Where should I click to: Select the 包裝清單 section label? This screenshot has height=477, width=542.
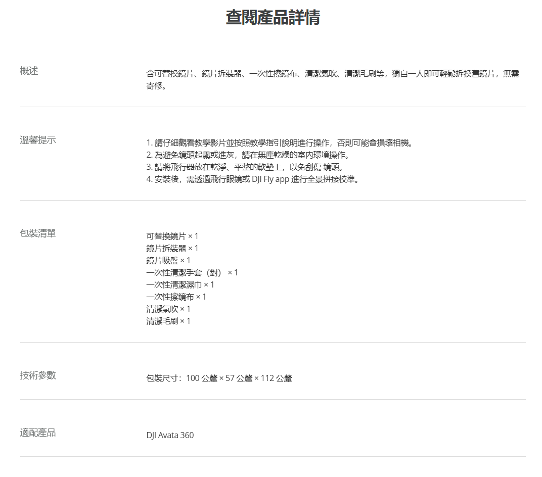point(38,233)
